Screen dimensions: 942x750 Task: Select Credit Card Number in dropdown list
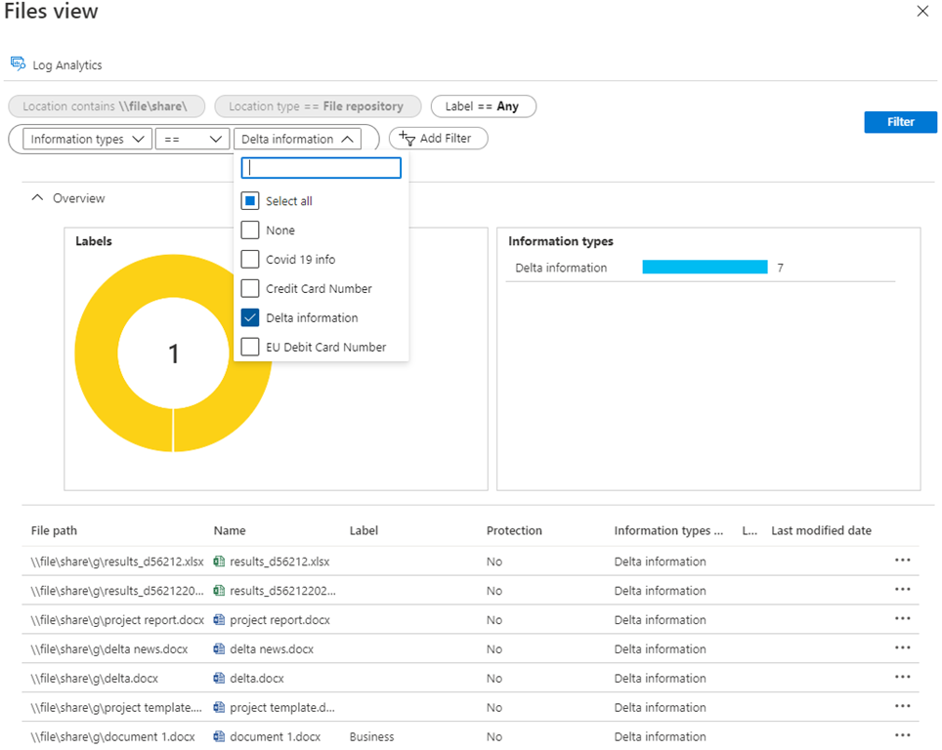tap(319, 289)
